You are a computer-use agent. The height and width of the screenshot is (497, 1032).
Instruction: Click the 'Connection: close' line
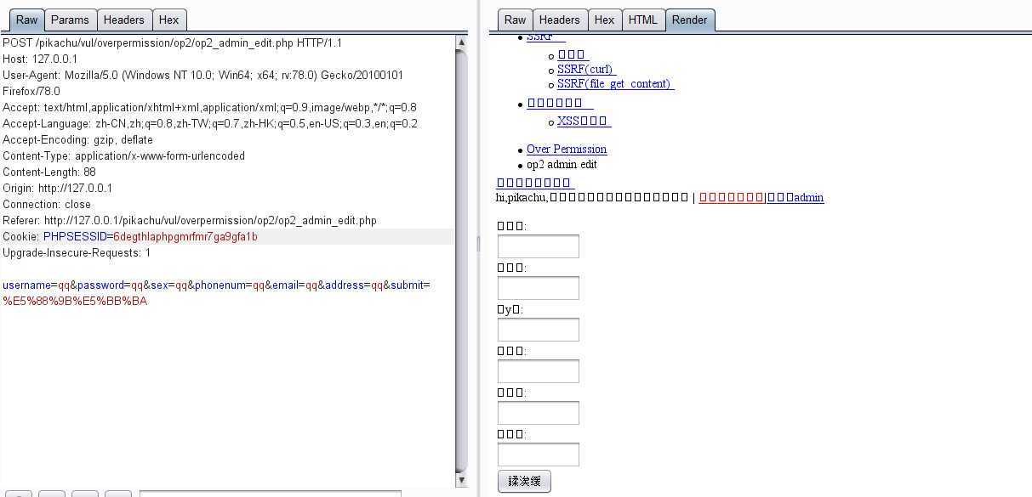tap(47, 204)
